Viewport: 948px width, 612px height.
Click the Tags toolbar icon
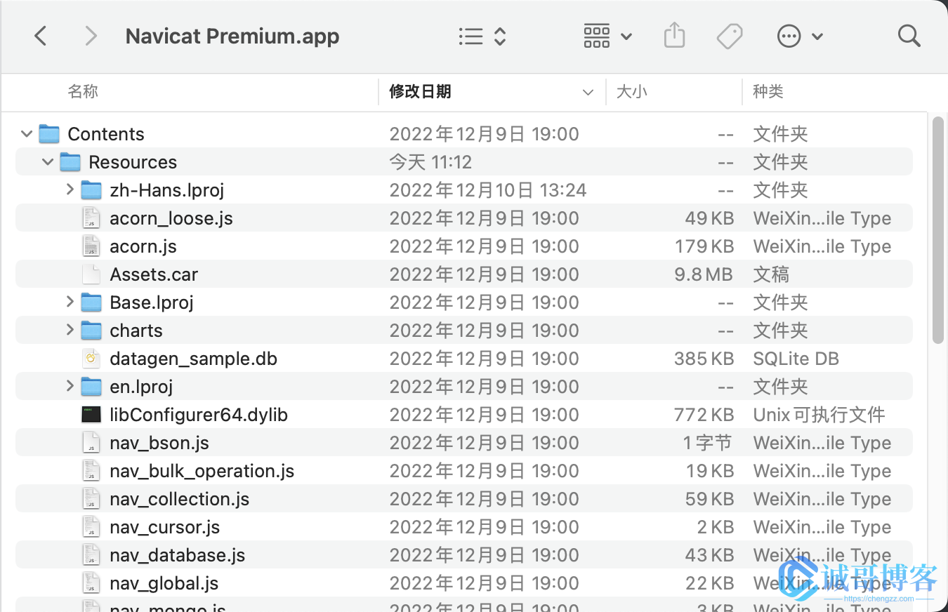pos(730,36)
